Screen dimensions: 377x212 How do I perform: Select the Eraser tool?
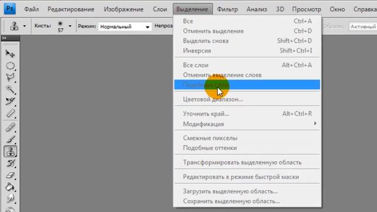tap(10, 175)
